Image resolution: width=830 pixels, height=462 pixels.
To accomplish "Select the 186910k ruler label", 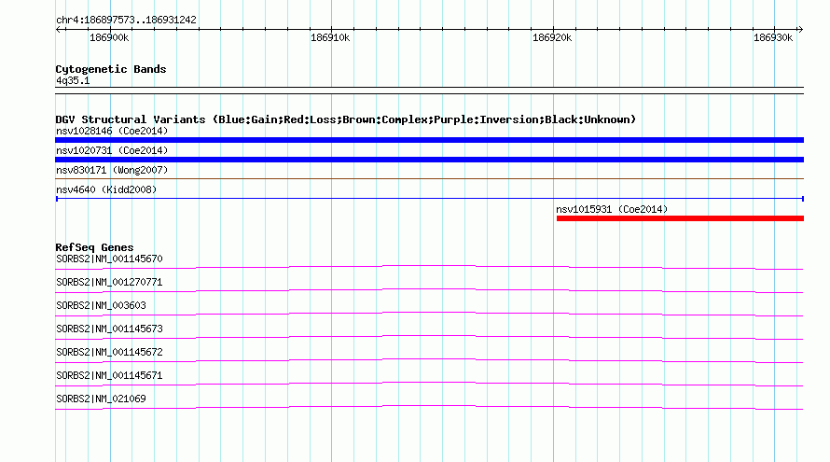I will point(330,37).
